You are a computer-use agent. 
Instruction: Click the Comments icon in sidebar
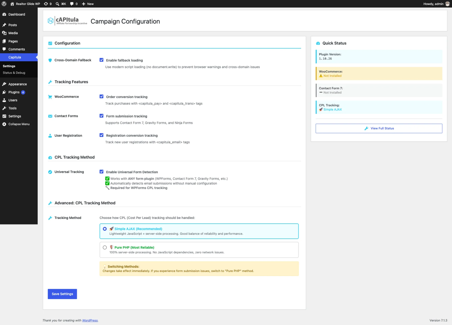tap(4, 49)
